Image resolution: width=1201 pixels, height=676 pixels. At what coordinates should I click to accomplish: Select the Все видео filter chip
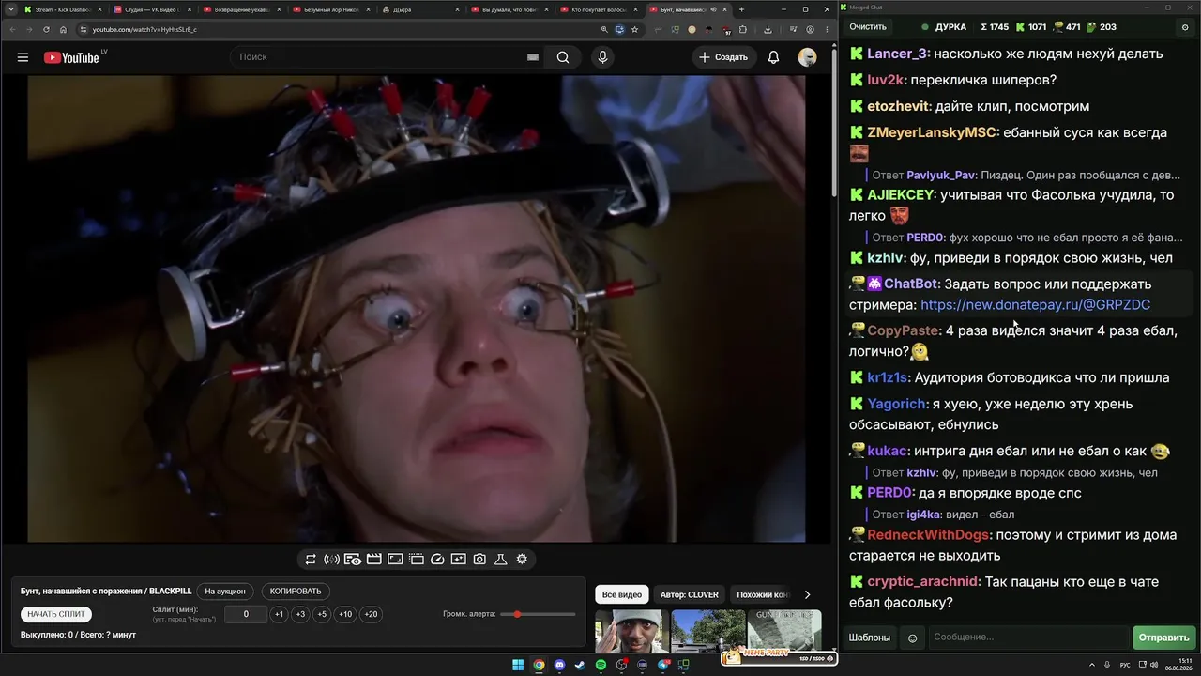[x=622, y=594]
